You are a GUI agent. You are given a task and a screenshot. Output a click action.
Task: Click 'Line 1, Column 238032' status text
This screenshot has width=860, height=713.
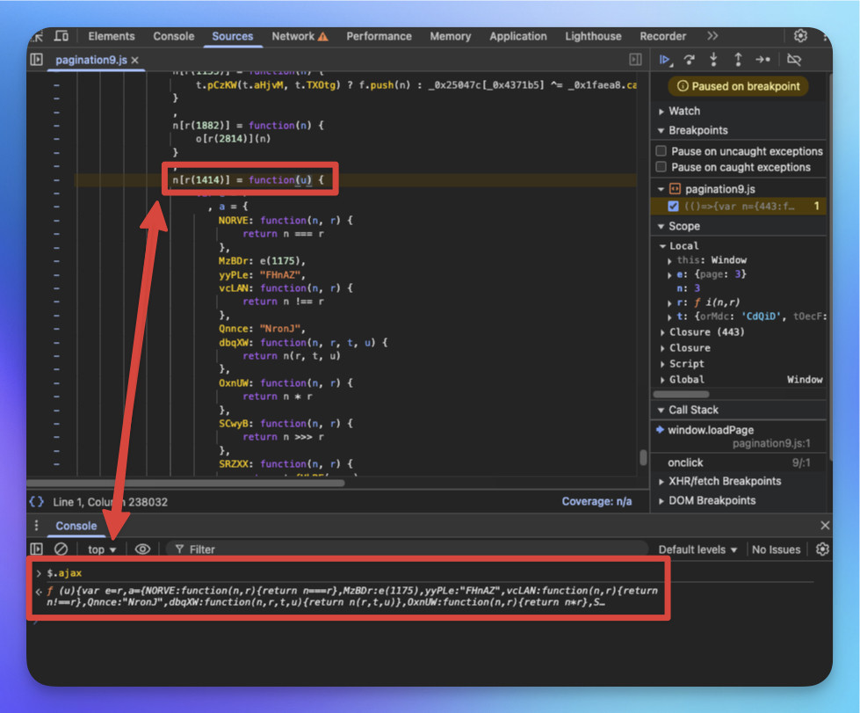(x=110, y=502)
